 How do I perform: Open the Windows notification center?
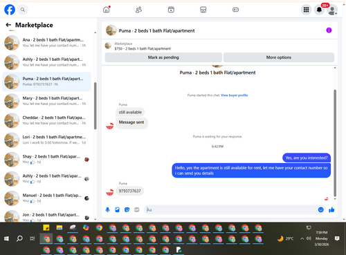[337, 238]
